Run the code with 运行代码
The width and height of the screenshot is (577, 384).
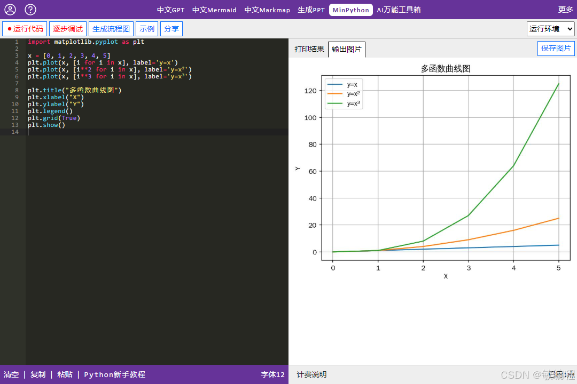tap(24, 28)
